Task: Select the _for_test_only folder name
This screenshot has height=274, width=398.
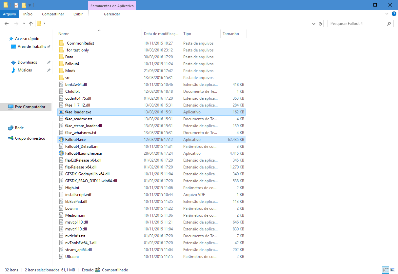Action: tap(77, 50)
